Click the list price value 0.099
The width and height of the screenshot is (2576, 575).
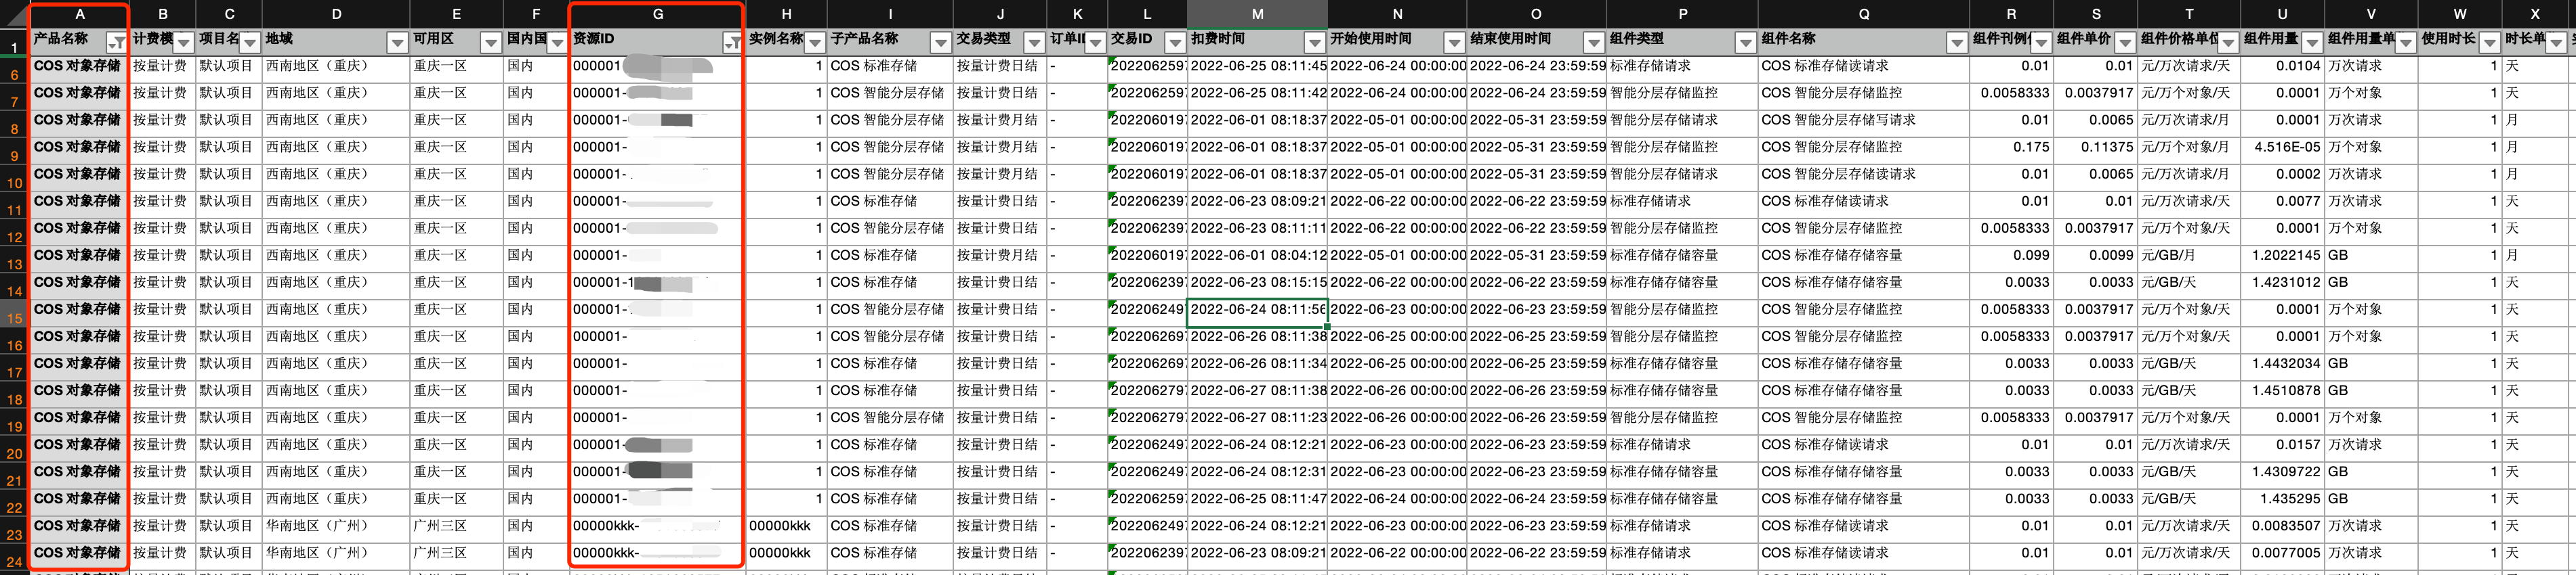click(2031, 256)
